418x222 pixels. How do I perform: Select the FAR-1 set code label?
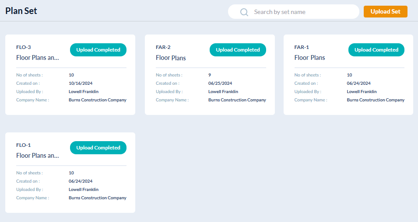point(302,47)
